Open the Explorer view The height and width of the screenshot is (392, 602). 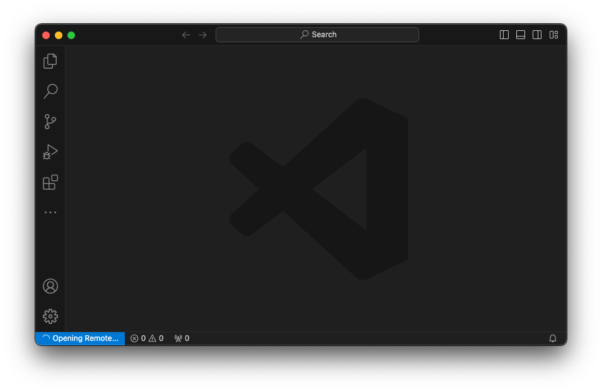50,61
